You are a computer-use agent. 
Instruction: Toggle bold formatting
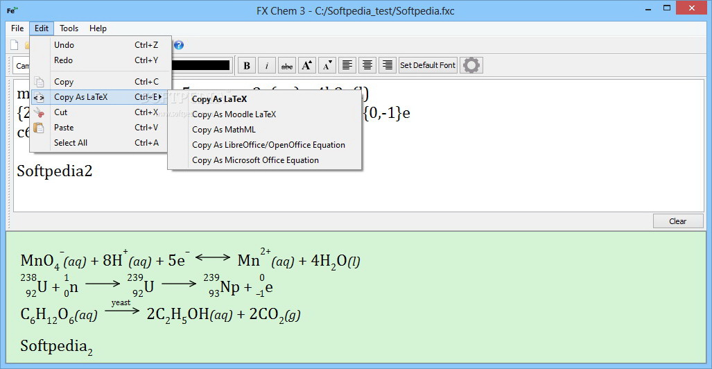(x=247, y=65)
